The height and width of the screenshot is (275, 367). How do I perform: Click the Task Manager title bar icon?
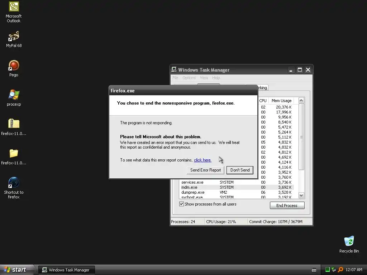pyautogui.click(x=174, y=69)
